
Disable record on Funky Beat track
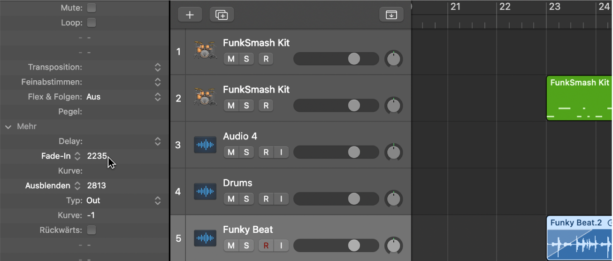coord(266,246)
